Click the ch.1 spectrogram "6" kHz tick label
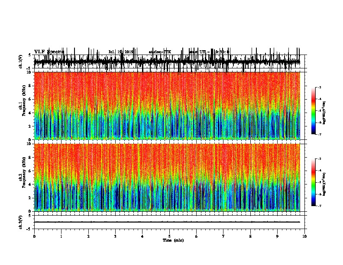Viewport: 343px width, 265px height. pyautogui.click(x=30, y=99)
